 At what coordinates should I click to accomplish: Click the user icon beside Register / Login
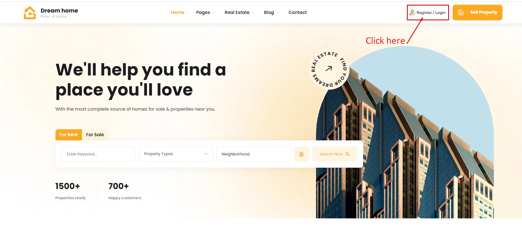(x=412, y=13)
